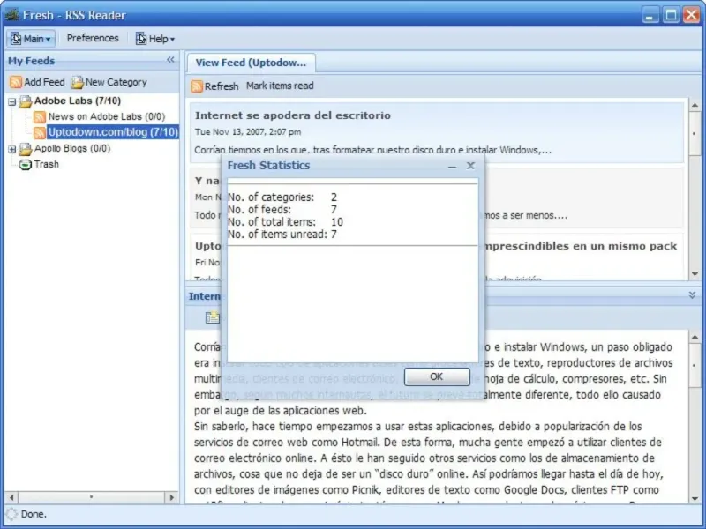This screenshot has width=706, height=529.
Task: Expand the Apollo Blogs category
Action: pyautogui.click(x=12, y=149)
